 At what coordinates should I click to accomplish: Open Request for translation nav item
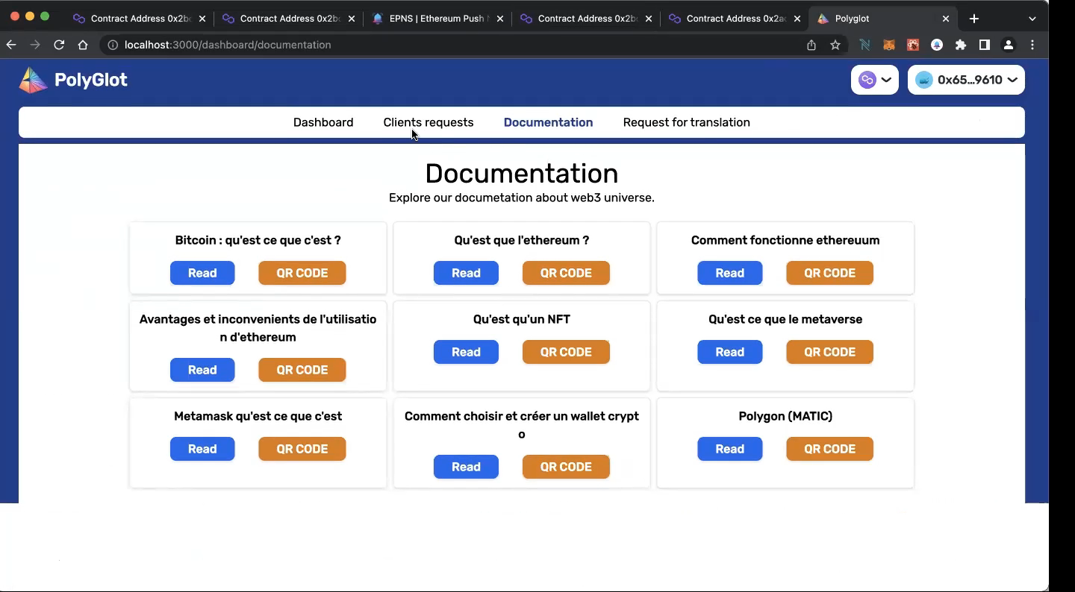tap(687, 122)
